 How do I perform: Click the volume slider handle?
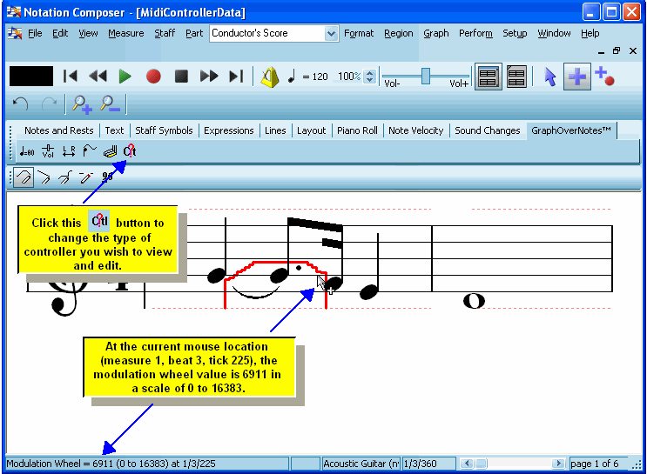pyautogui.click(x=426, y=77)
